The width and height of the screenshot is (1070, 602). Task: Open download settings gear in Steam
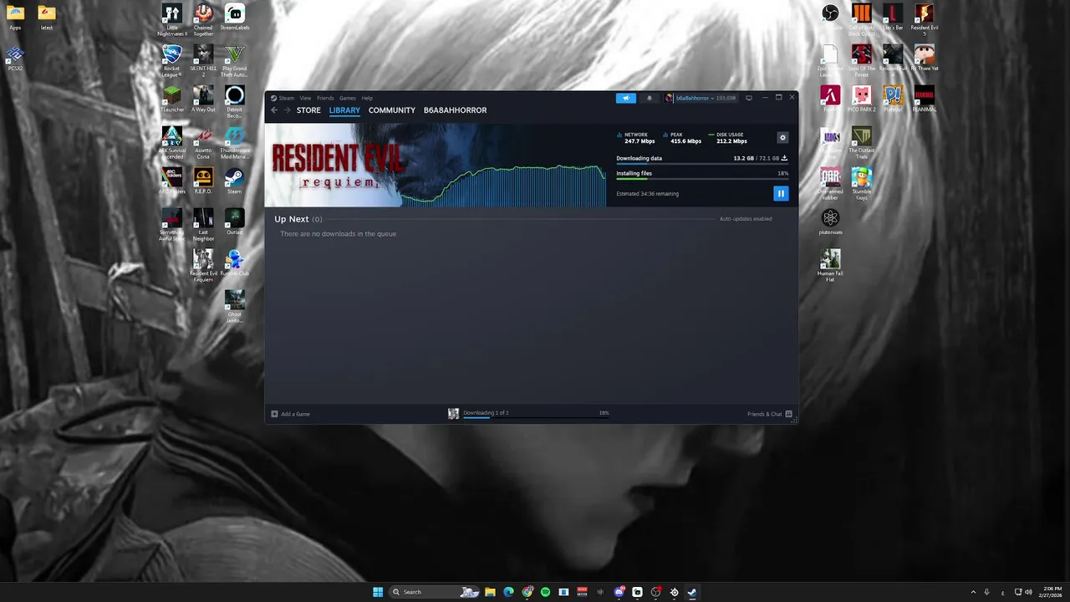click(782, 138)
